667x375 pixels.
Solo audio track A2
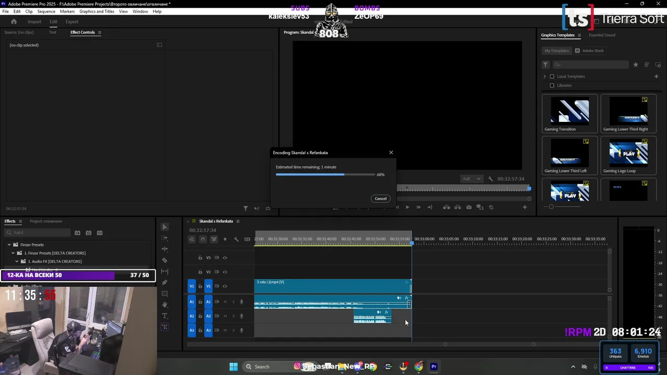[x=233, y=316]
